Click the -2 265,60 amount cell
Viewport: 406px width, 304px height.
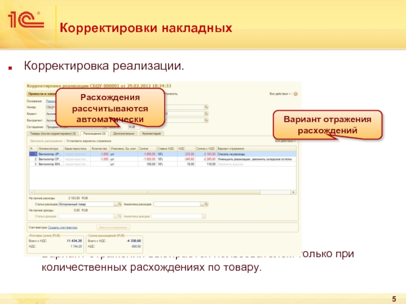(206, 159)
